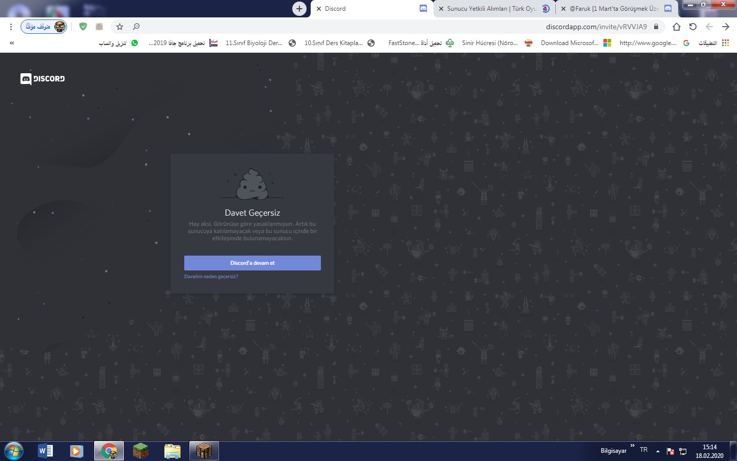
Task: Minimize the Chrome window
Action: (x=690, y=5)
